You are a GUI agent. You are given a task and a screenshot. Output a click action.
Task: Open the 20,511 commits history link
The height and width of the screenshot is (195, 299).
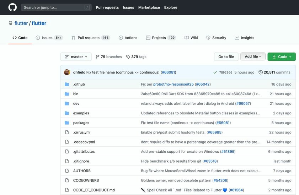coord(274,72)
